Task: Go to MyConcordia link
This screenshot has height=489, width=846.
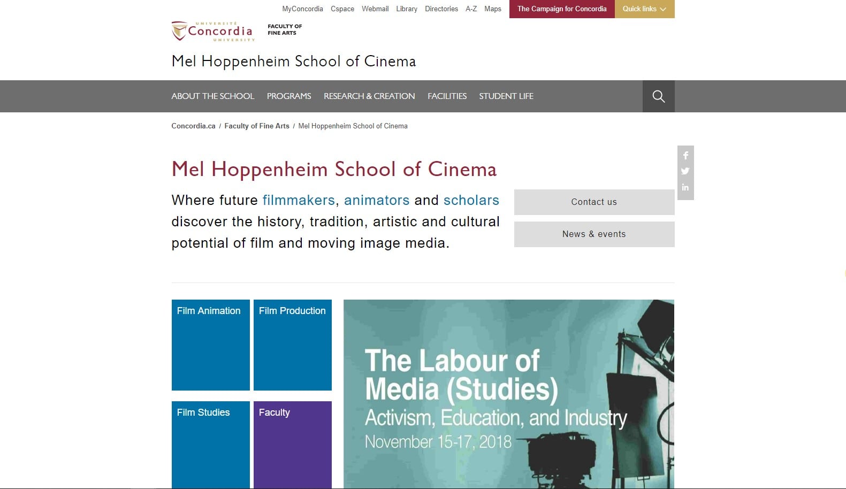Action: tap(302, 9)
